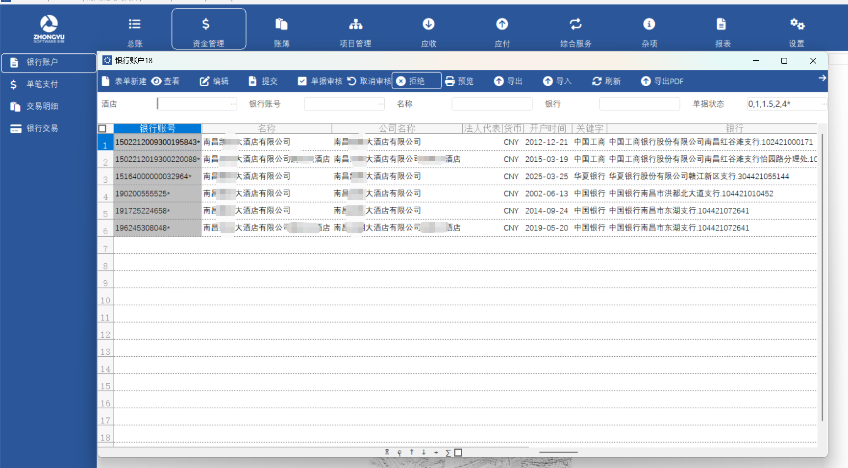The image size is (848, 468).
Task: Click the 导出PDF toolbar icon
Action: click(646, 81)
